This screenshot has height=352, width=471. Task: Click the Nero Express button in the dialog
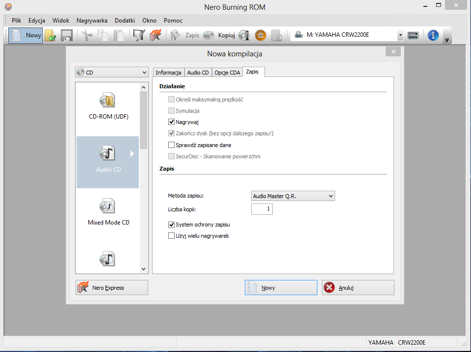coord(112,287)
